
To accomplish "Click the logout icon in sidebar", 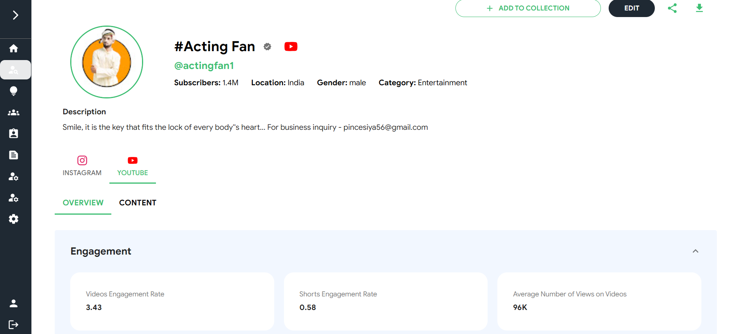I will click(14, 324).
